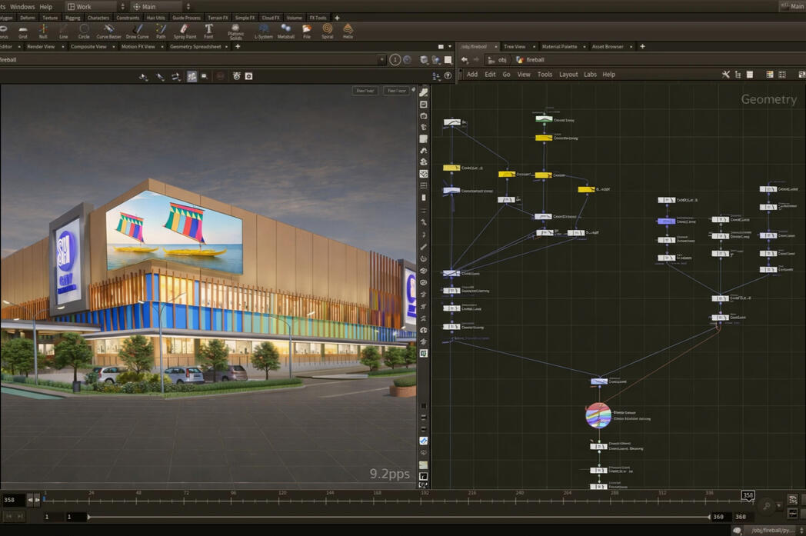The width and height of the screenshot is (806, 536).
Task: Toggle the highlighted viewport display mode button
Action: (x=192, y=76)
